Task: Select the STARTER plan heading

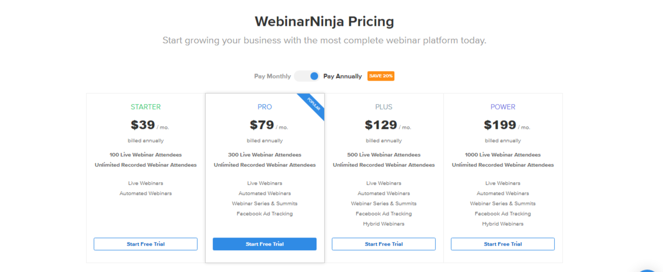Action: [x=146, y=107]
